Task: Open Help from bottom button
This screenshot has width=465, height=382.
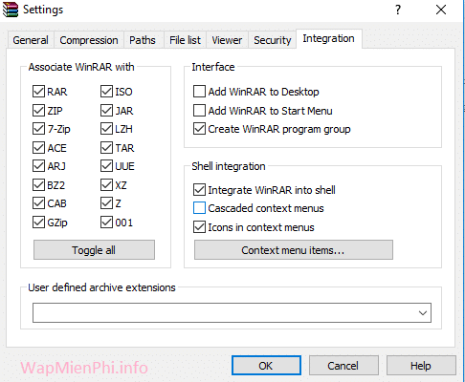Action: coord(421,366)
